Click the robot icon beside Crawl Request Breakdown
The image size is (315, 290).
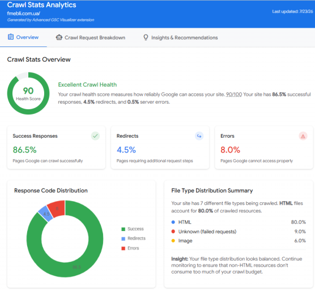click(x=59, y=37)
